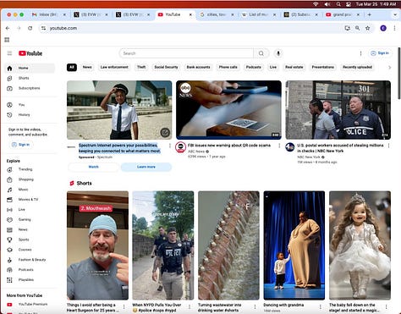Click inside the YouTube search field
Viewport: 401px width, 314px height.
(x=186, y=53)
